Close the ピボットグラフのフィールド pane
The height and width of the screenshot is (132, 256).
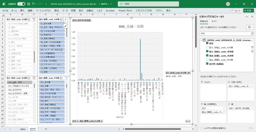tap(253, 17)
